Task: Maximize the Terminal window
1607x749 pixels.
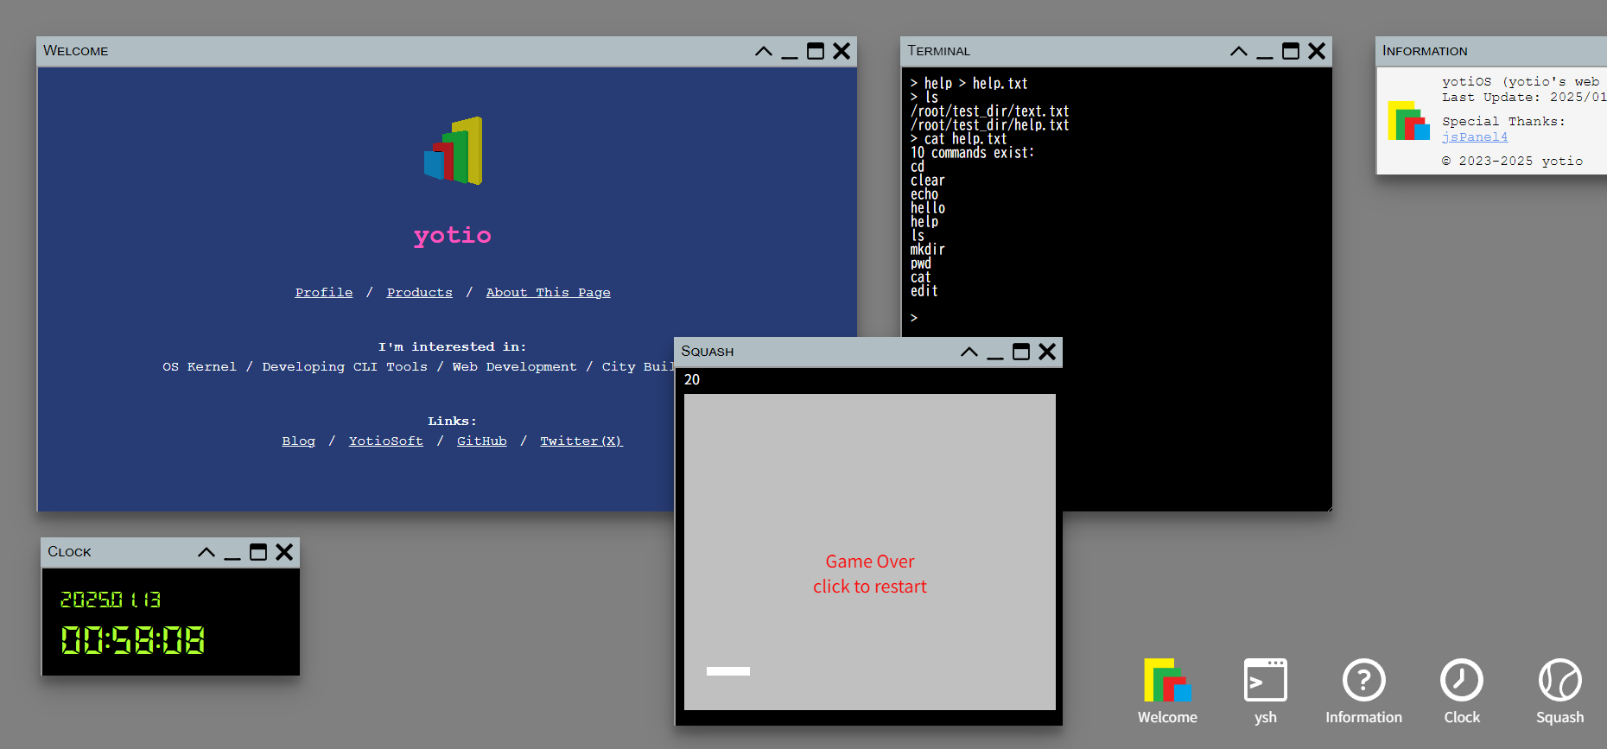Action: click(1291, 51)
